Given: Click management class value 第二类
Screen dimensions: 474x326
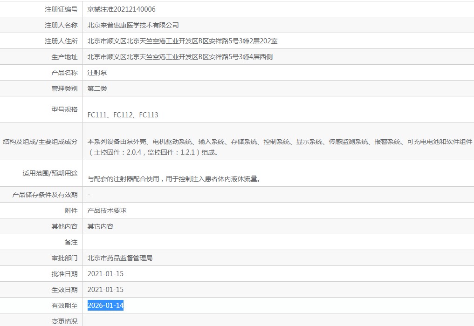Looking at the screenshot, I should coord(97,88).
